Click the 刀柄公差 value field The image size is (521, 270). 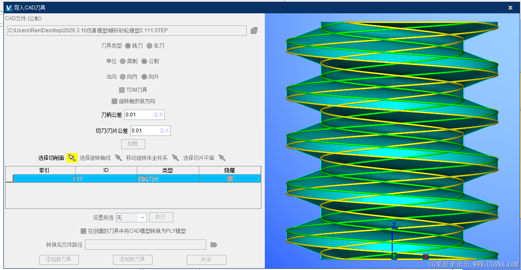144,115
